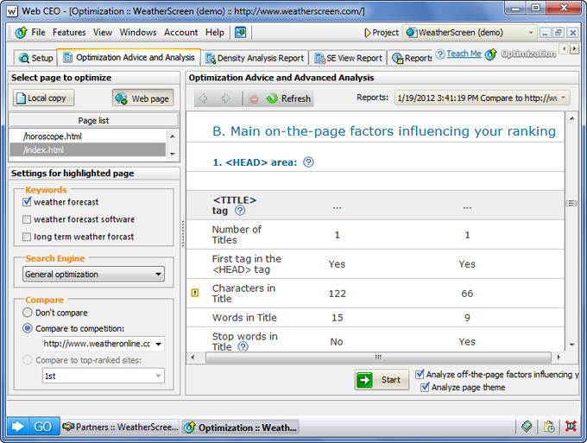Open the Account menu
This screenshot has width=587, height=443.
pos(180,33)
